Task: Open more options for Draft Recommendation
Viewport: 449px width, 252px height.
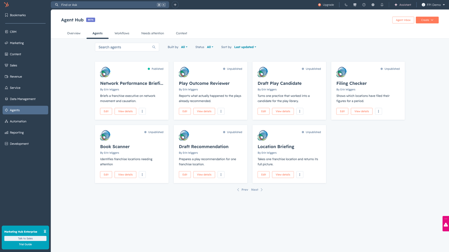Action: tap(221, 175)
